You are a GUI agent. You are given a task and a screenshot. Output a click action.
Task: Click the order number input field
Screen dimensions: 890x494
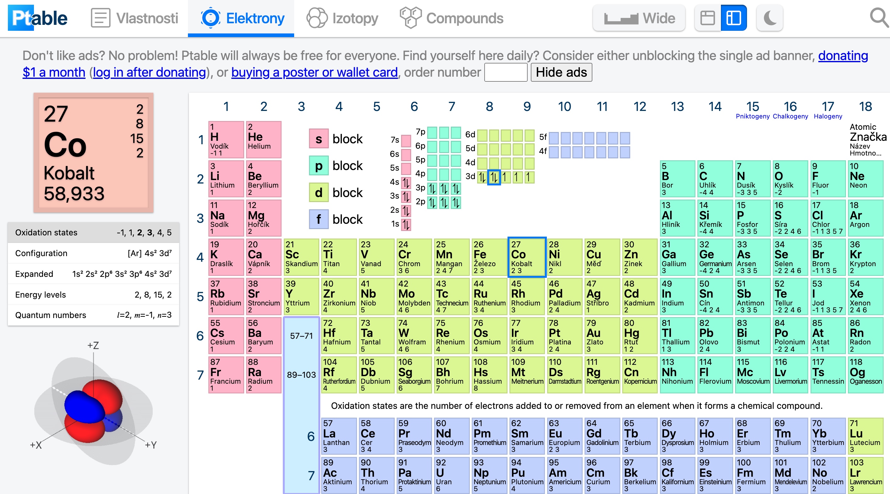pos(505,72)
